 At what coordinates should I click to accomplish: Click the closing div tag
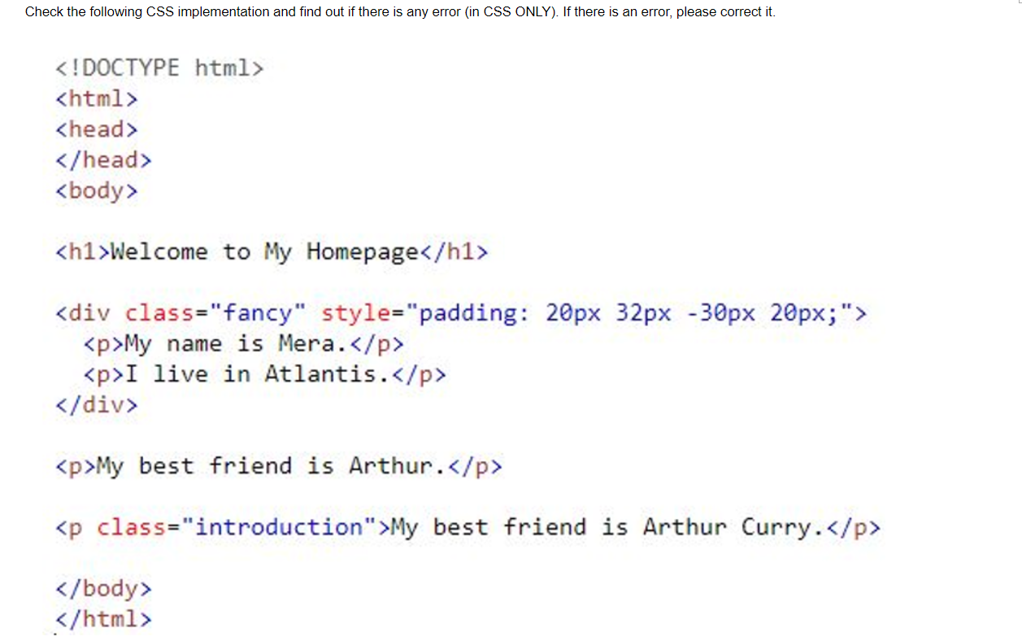(96, 405)
